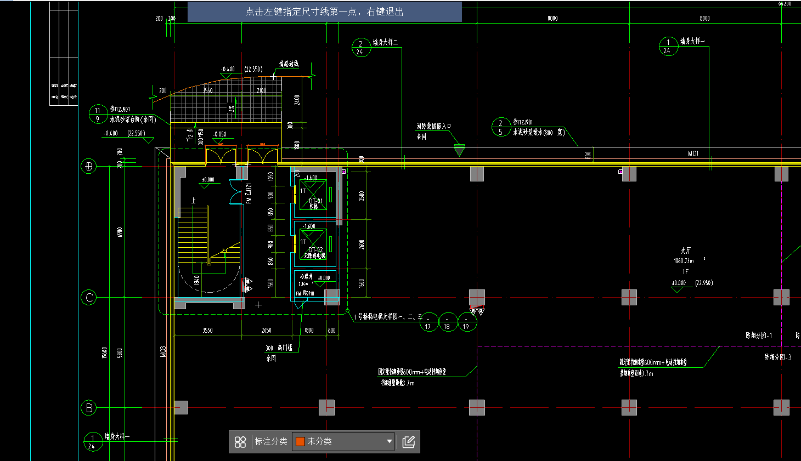
Task: Click the 1F floor label
Action: click(685, 272)
